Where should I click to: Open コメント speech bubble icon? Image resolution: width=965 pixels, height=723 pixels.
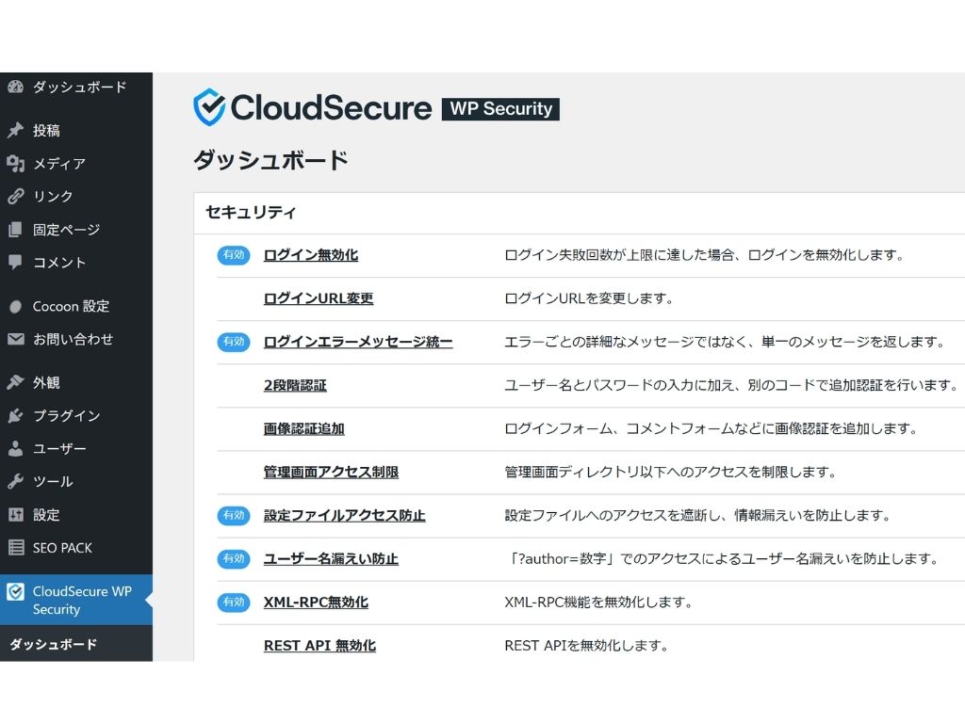tap(15, 263)
